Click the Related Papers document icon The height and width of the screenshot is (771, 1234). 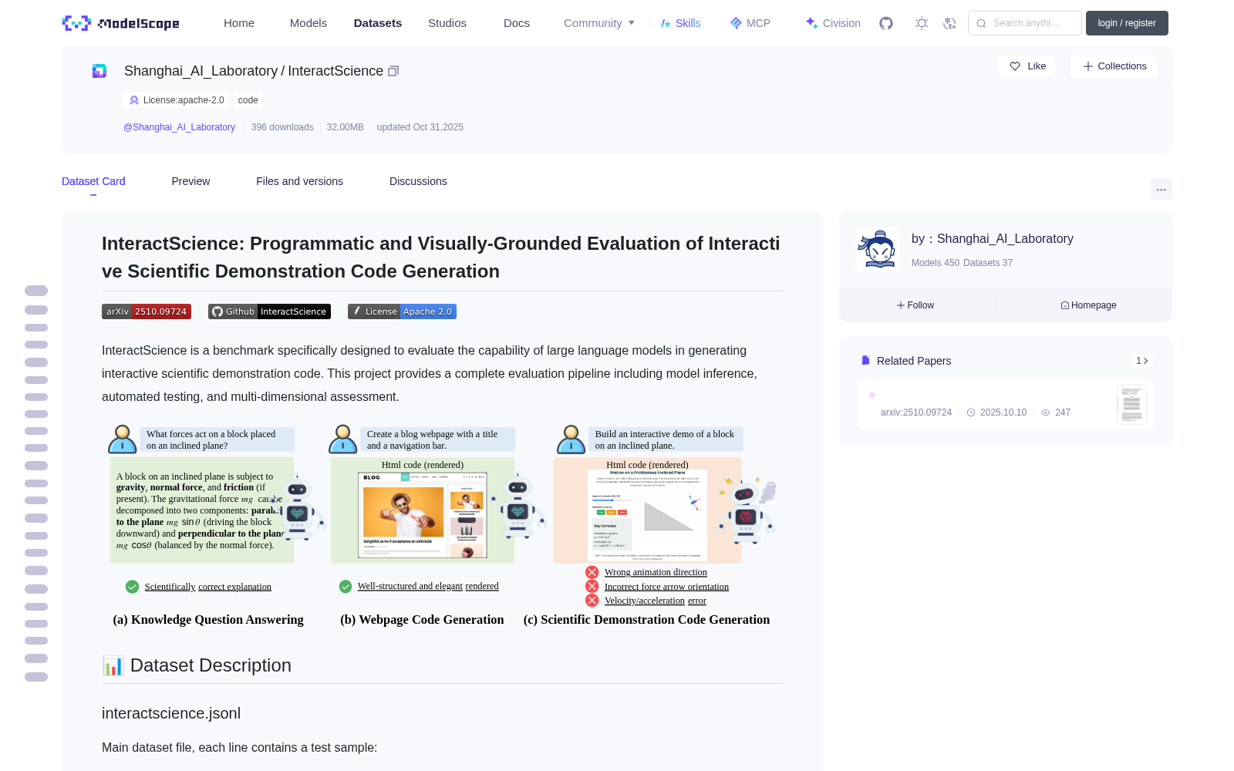pos(865,361)
